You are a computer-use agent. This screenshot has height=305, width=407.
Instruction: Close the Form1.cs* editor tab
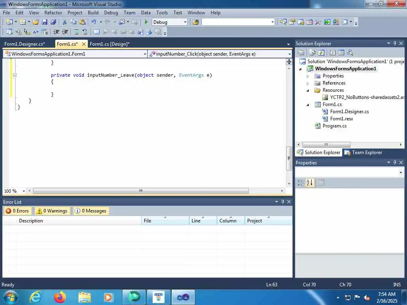(84, 44)
